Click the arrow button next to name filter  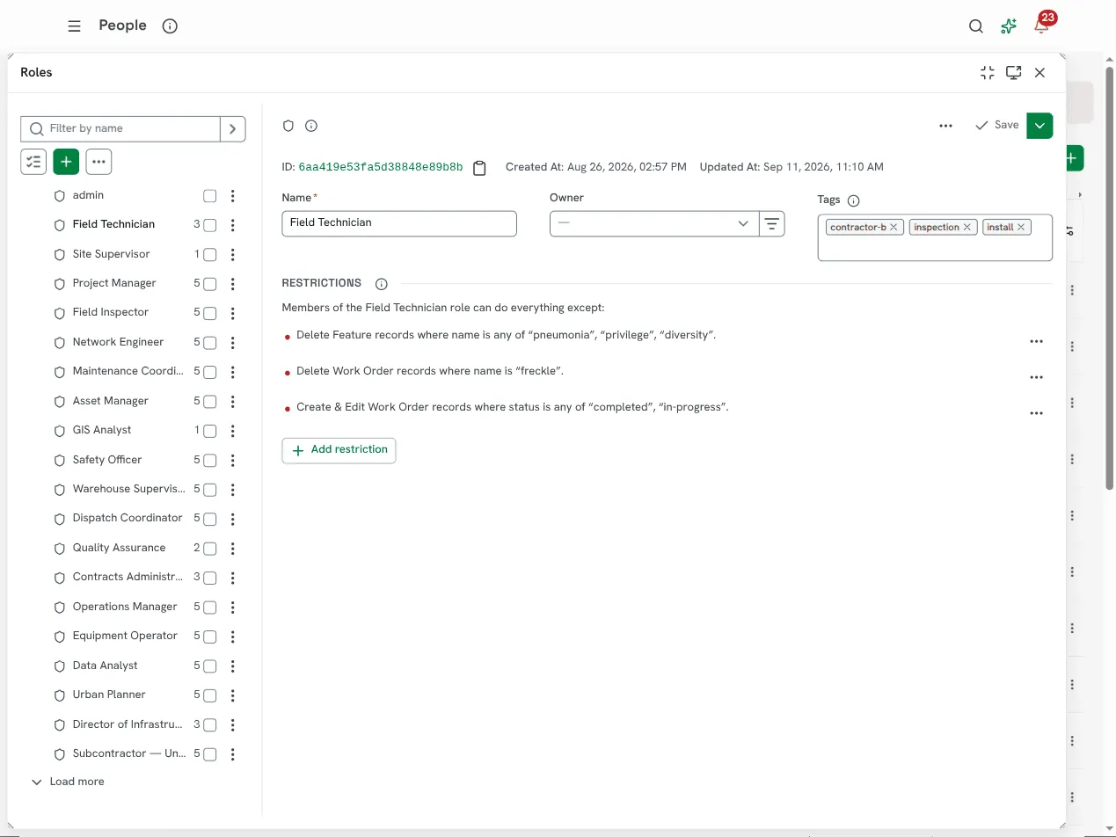[x=232, y=129]
